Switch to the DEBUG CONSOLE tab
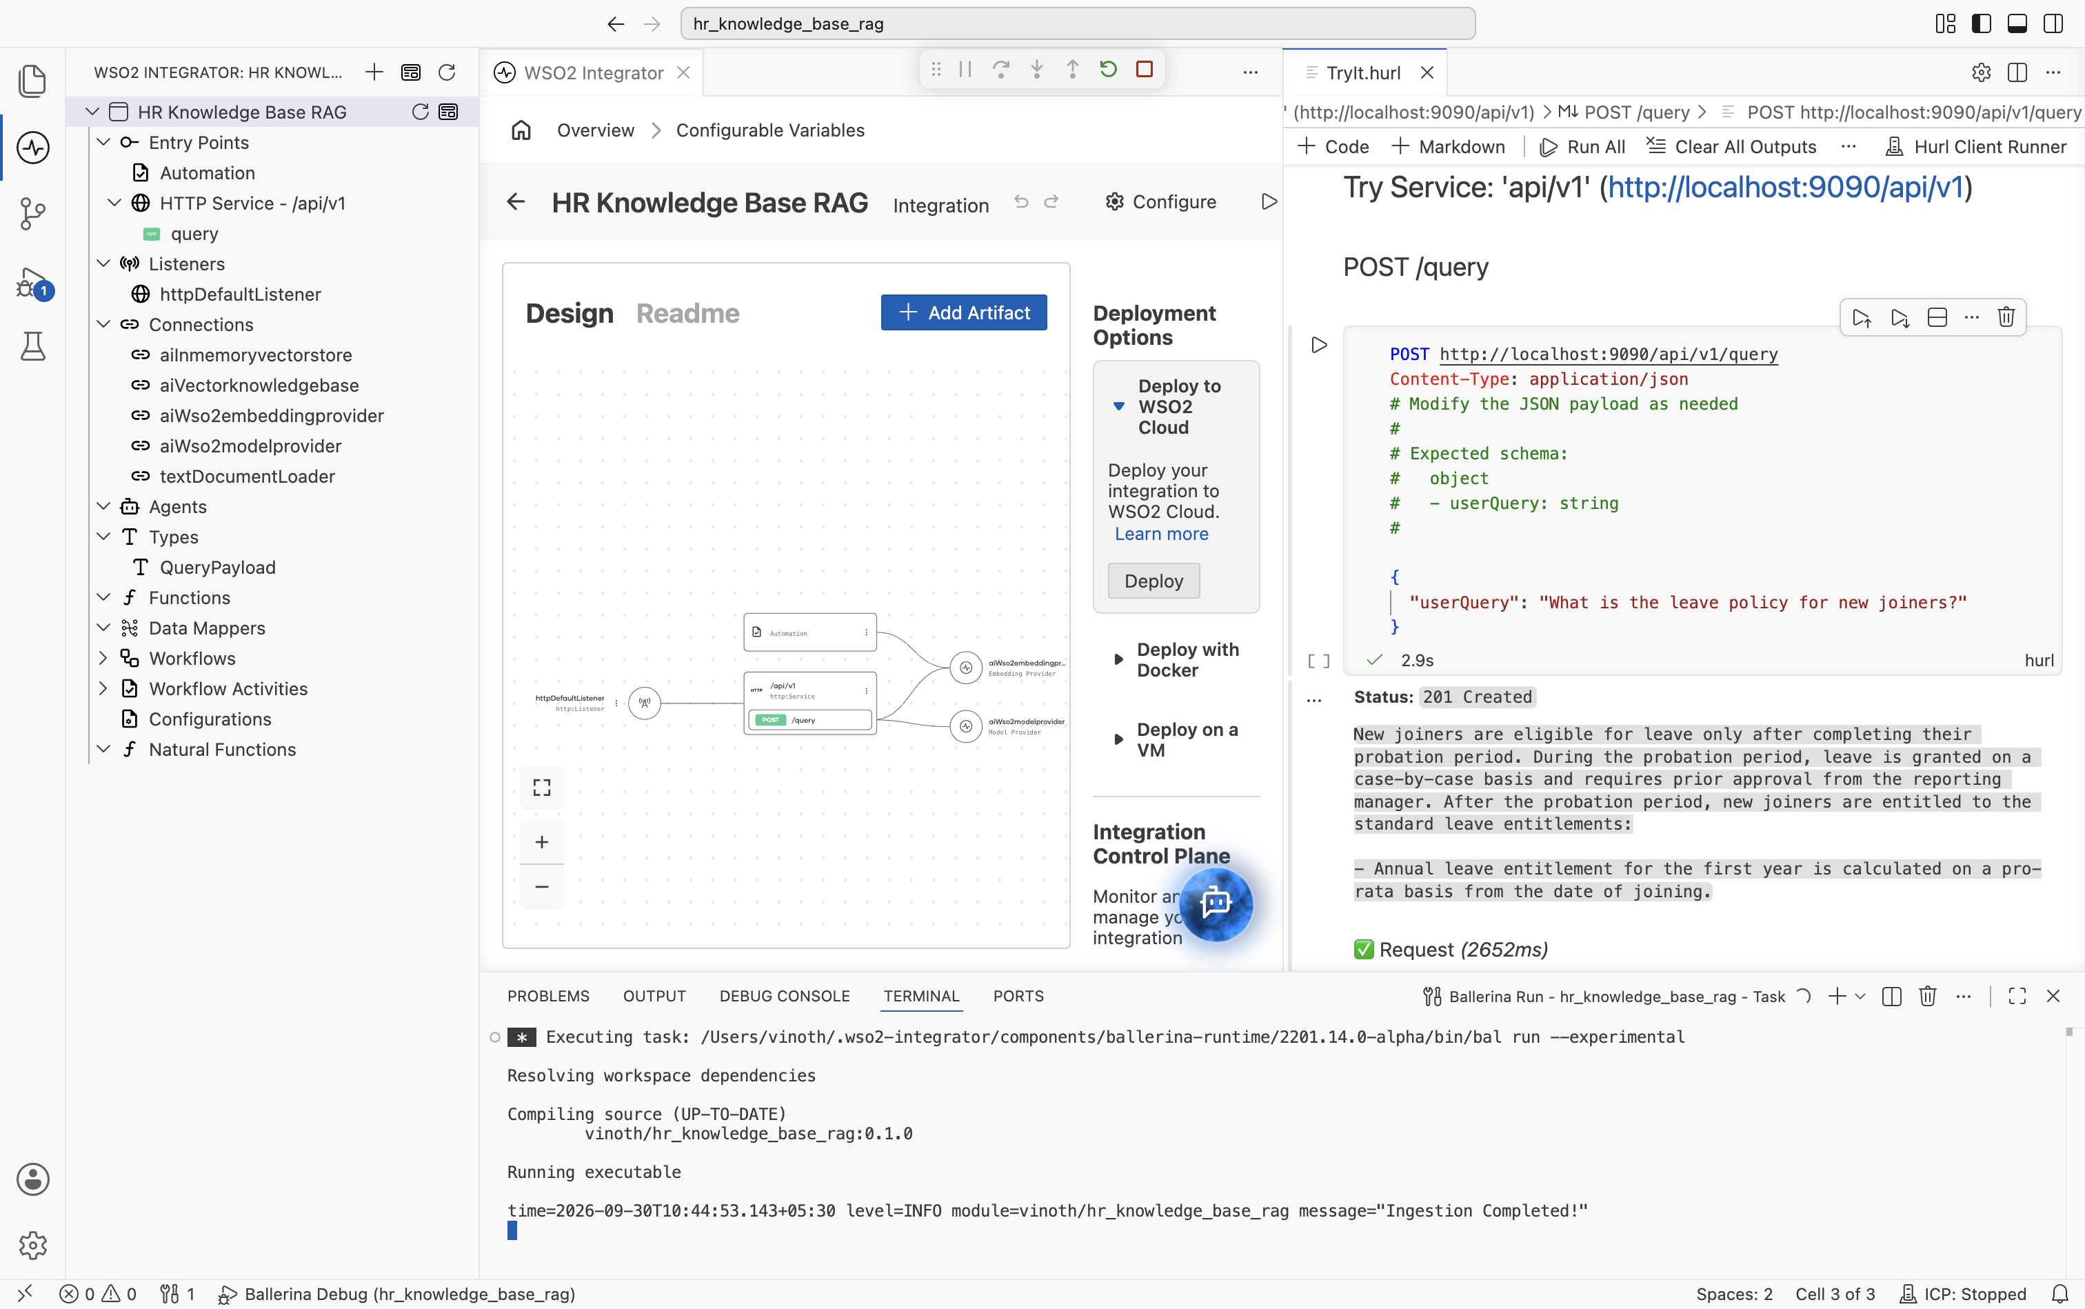This screenshot has height=1309, width=2085. tap(784, 997)
